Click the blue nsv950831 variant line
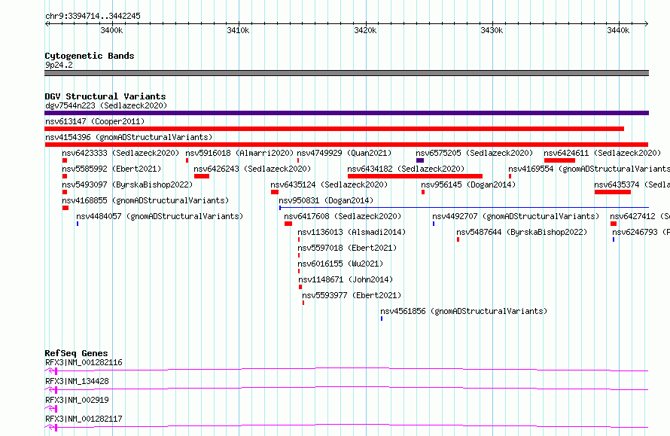The width and height of the screenshot is (670, 436). [464, 208]
